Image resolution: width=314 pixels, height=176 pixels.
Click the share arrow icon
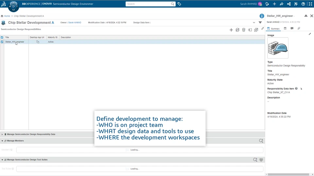click(282, 4)
